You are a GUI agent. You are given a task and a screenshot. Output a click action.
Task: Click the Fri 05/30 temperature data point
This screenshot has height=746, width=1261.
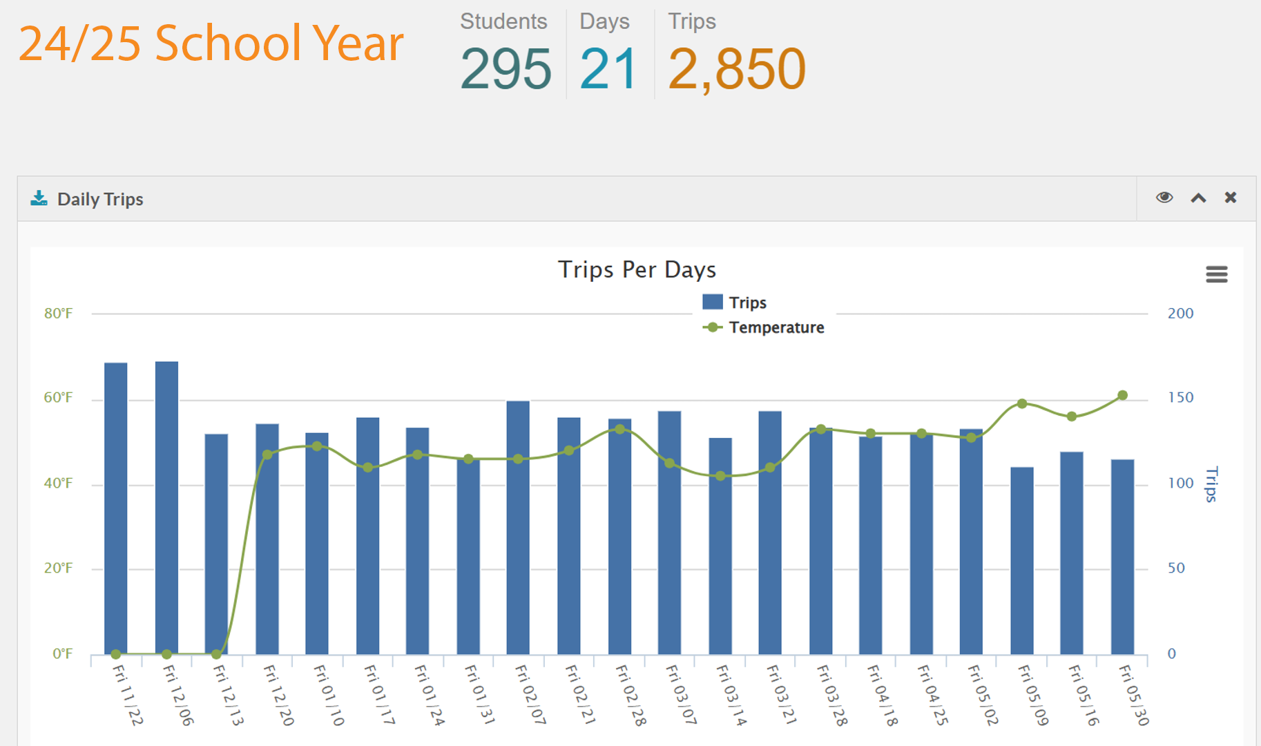coord(1122,396)
